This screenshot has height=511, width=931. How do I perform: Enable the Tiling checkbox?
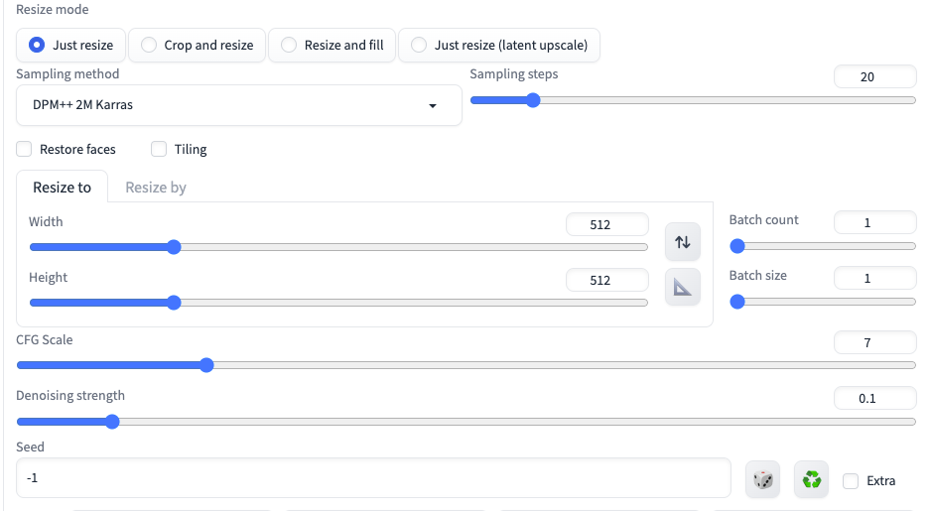point(159,149)
